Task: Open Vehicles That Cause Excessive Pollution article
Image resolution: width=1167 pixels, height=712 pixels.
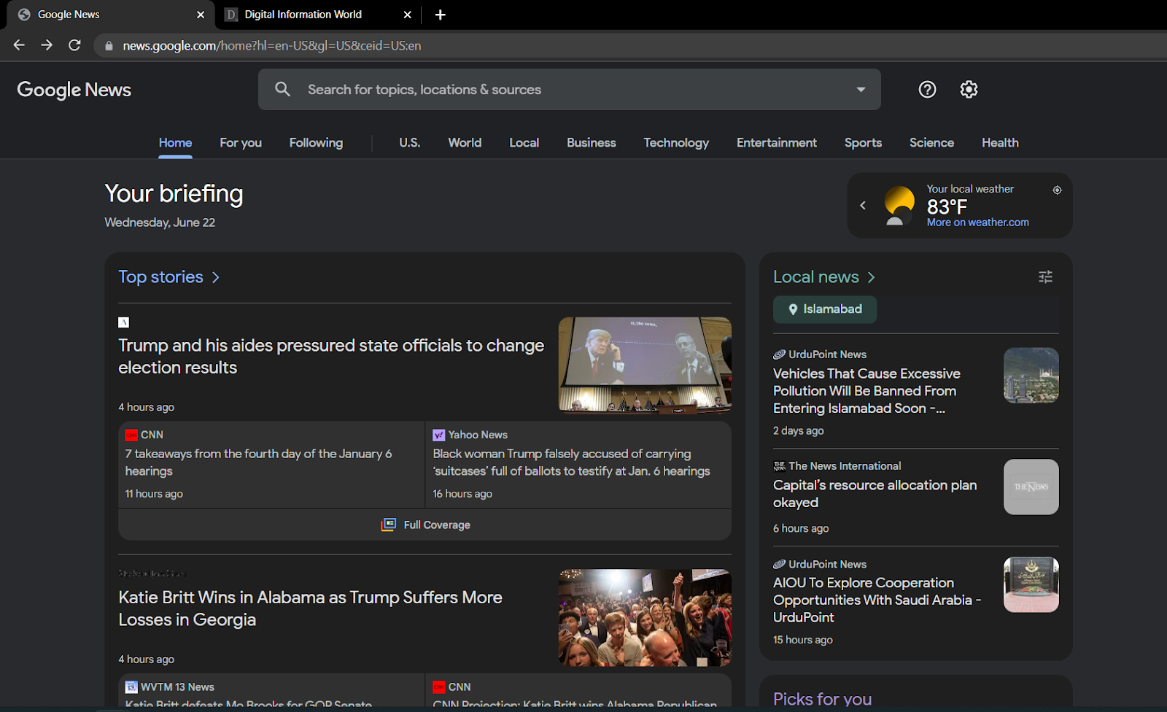Action: [866, 391]
